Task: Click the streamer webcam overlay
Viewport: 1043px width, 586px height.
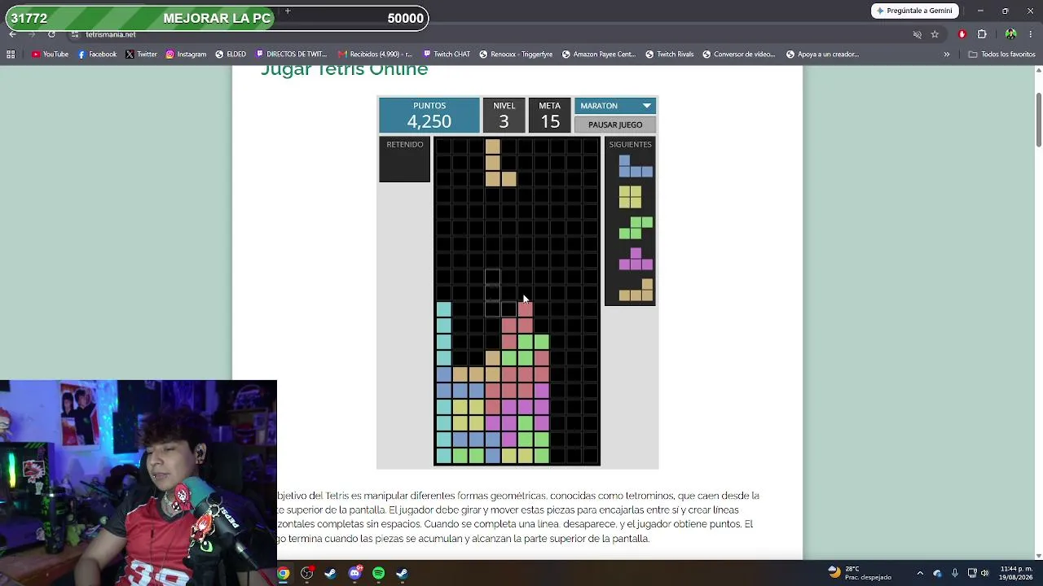Action: pos(139,483)
